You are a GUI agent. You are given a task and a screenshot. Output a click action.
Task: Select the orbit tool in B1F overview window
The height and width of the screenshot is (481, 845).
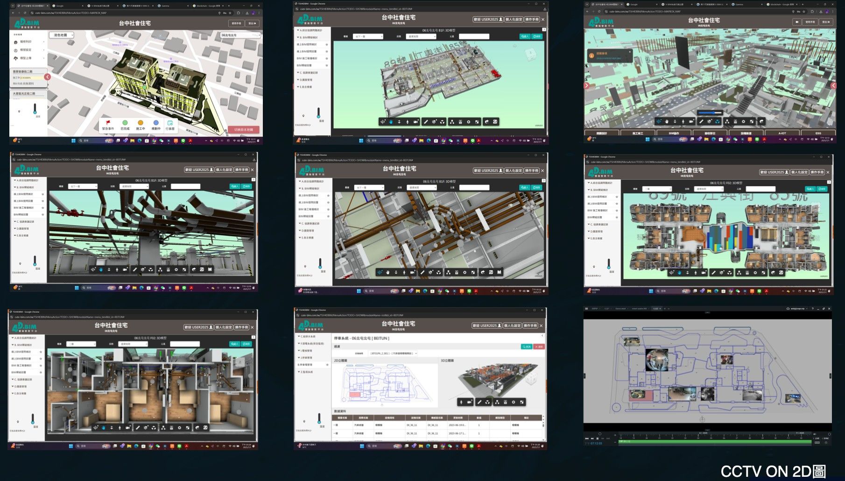383,122
